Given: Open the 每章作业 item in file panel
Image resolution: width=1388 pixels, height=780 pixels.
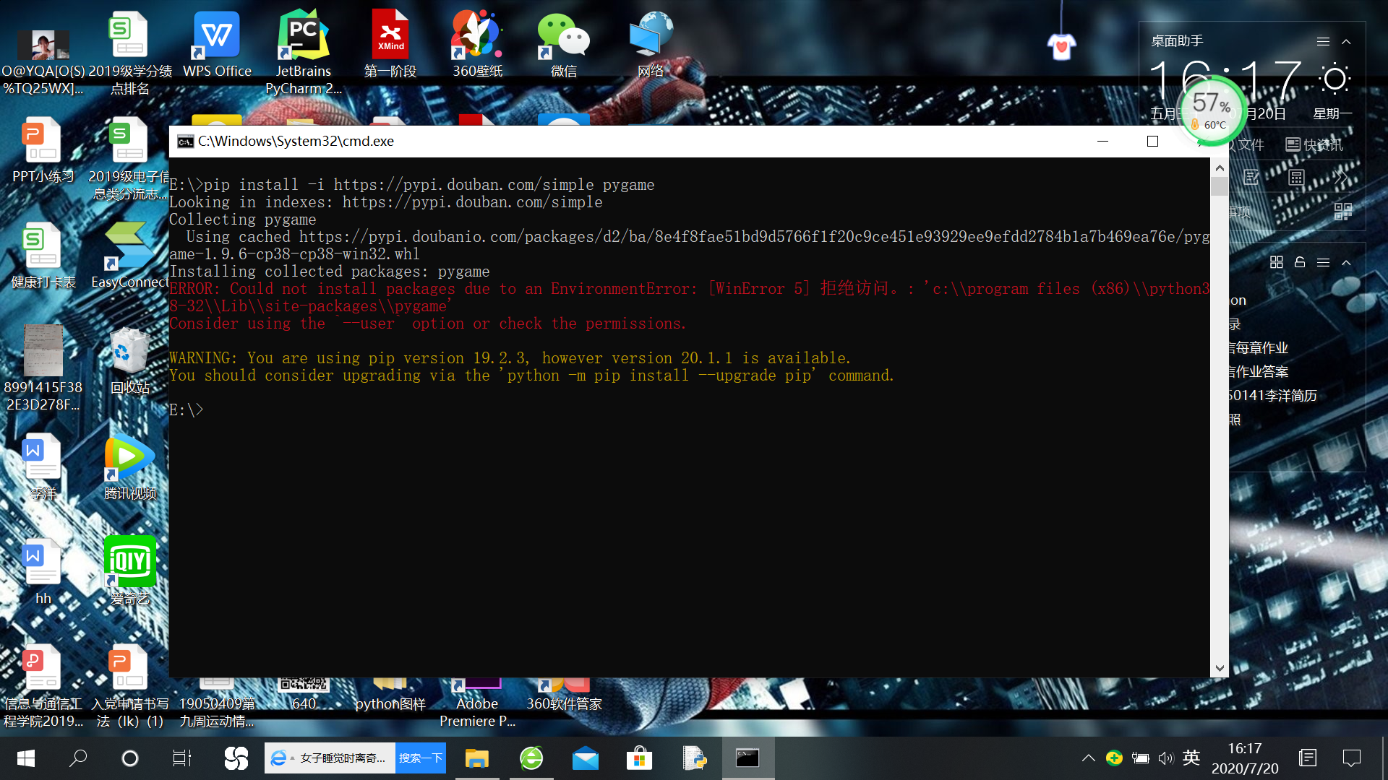Looking at the screenshot, I should pyautogui.click(x=1259, y=347).
